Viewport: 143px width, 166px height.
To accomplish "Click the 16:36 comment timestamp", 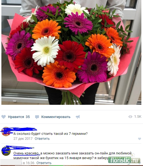I will point(29,163).
